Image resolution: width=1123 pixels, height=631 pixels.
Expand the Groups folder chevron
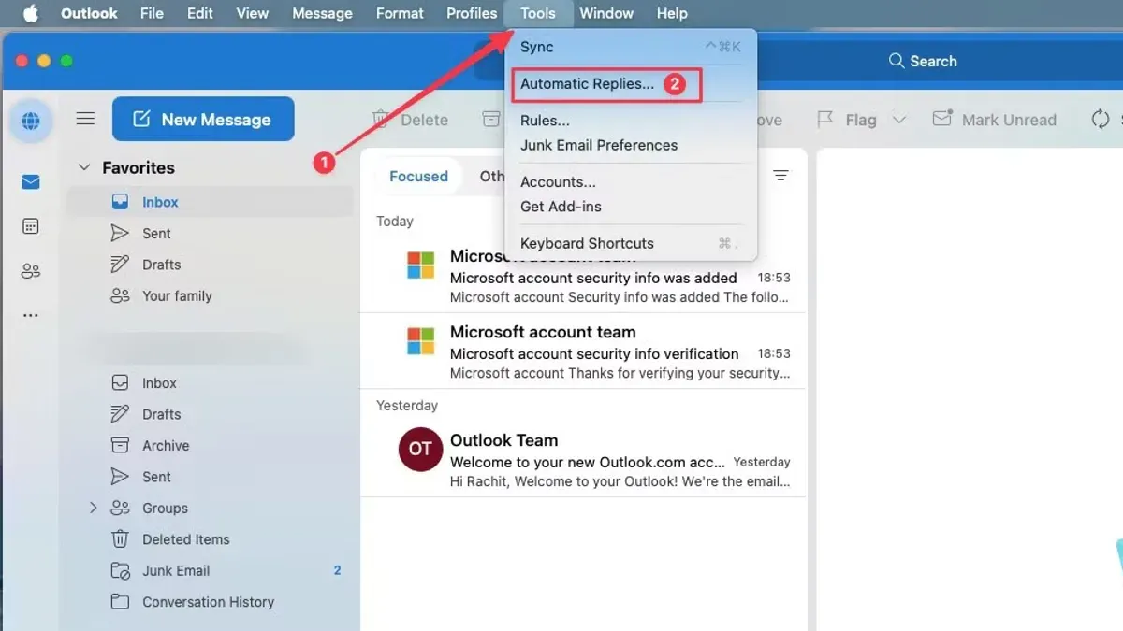[93, 508]
